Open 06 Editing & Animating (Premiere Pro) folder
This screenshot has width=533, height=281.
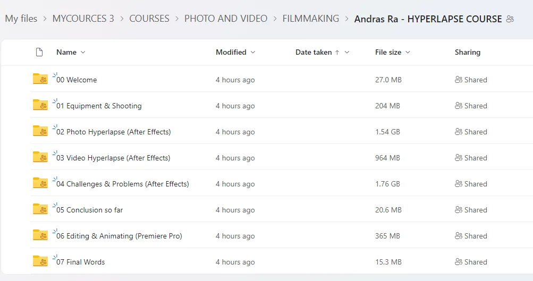[119, 236]
